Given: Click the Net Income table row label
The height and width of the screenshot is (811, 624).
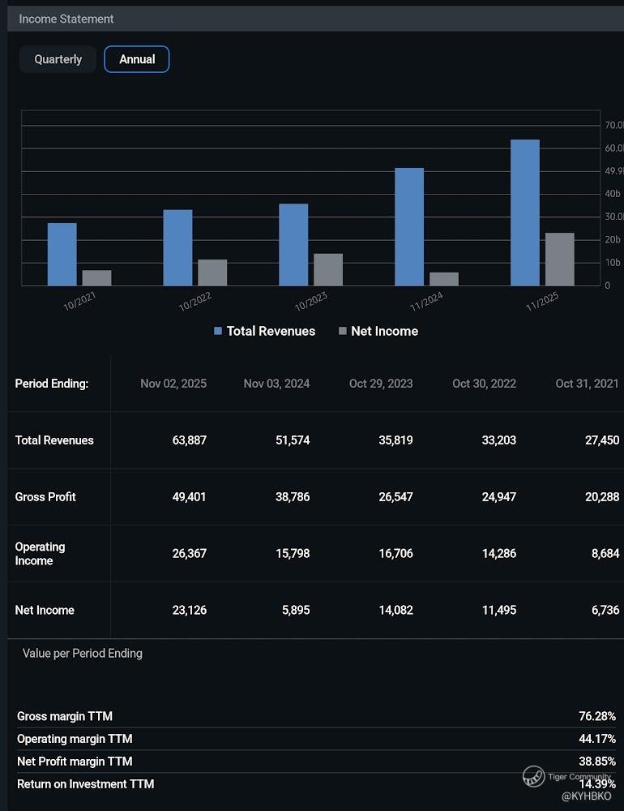Looking at the screenshot, I should pos(45,610).
